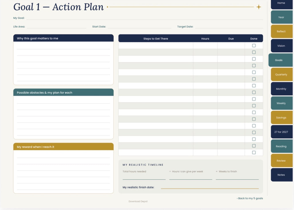Tick the Done checkbox in the second step row
Screen dimensions: 294x210
[254, 52]
